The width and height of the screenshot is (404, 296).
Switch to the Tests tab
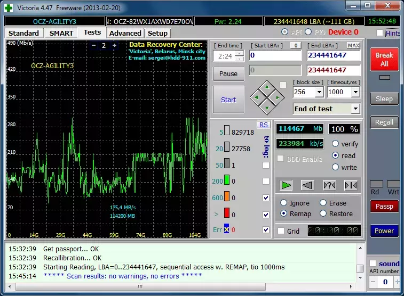click(92, 32)
